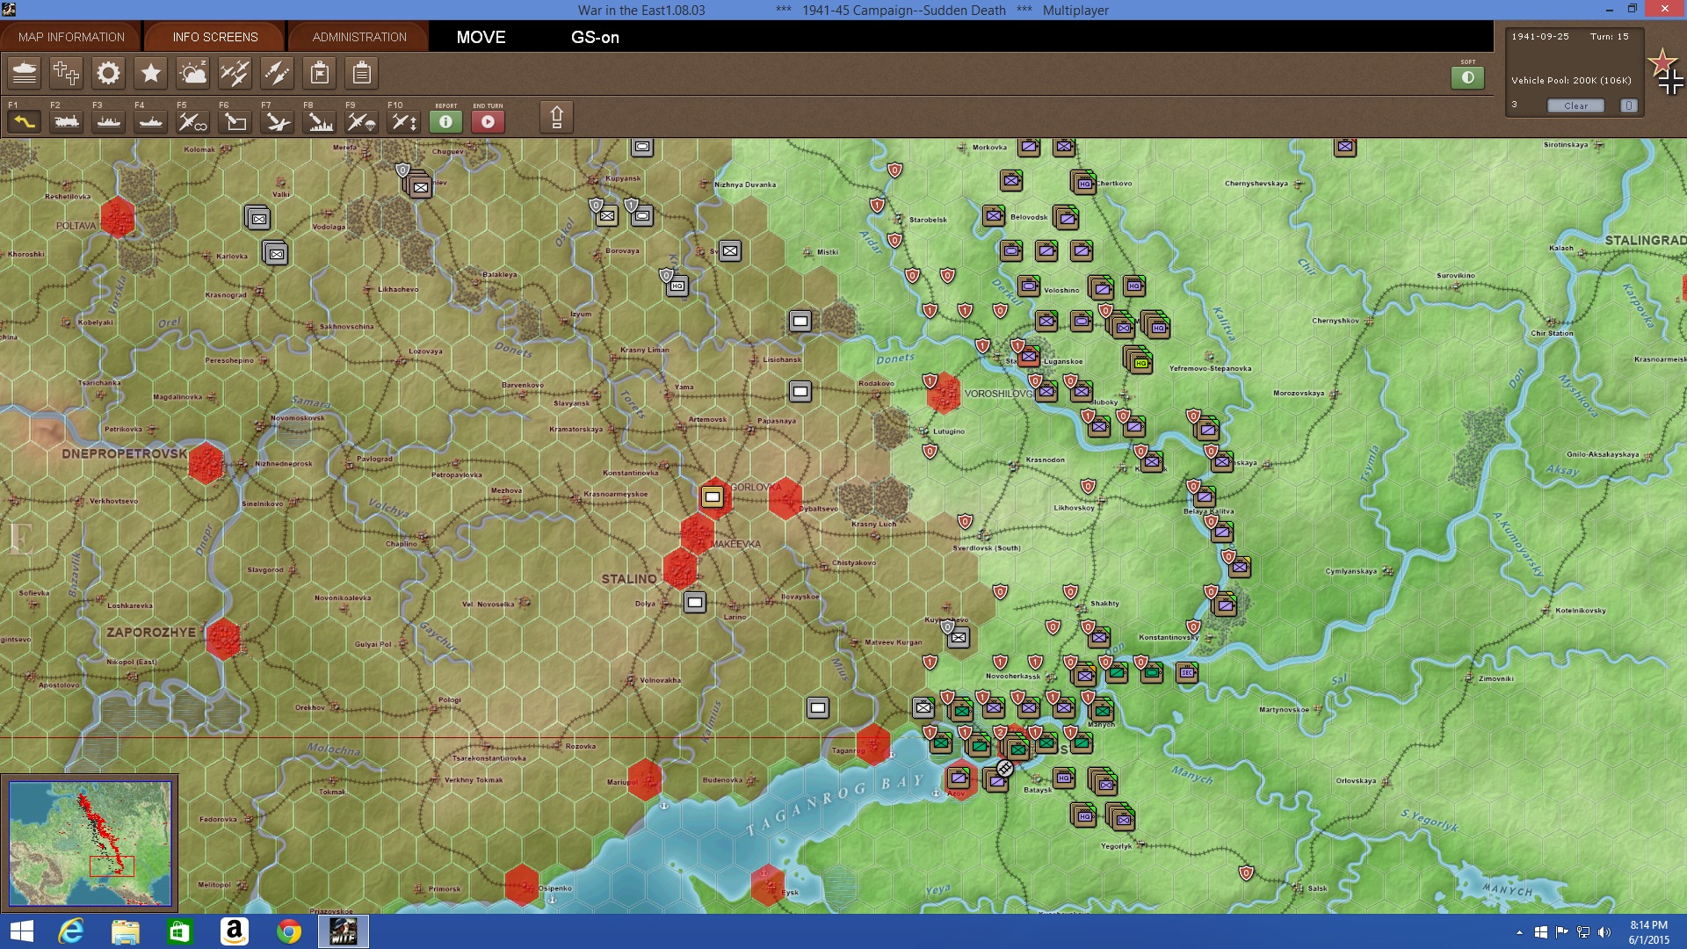Open Google Chrome from taskbar
Image resolution: width=1687 pixels, height=949 pixels.
pyautogui.click(x=288, y=931)
